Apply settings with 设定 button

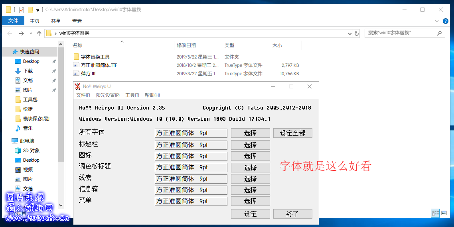click(x=251, y=214)
